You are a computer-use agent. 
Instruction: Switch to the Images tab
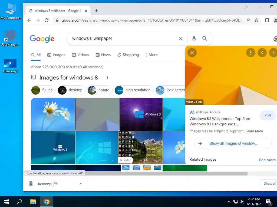tap(56, 55)
